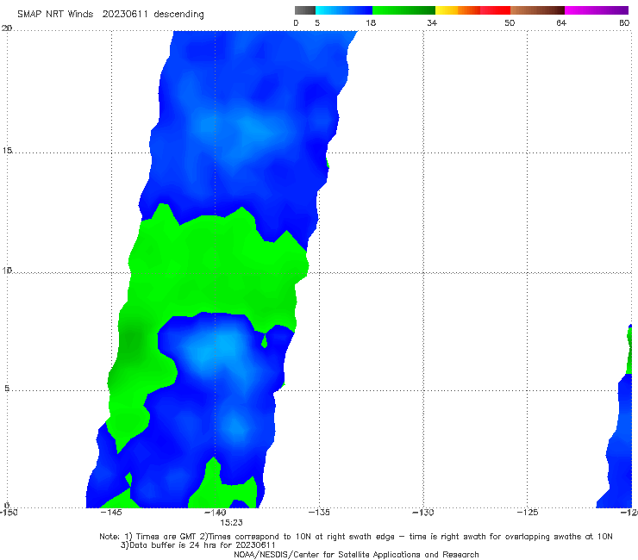The image size is (638, 560).
Task: Click the note line 'Times are GMT'
Action: pos(166,537)
